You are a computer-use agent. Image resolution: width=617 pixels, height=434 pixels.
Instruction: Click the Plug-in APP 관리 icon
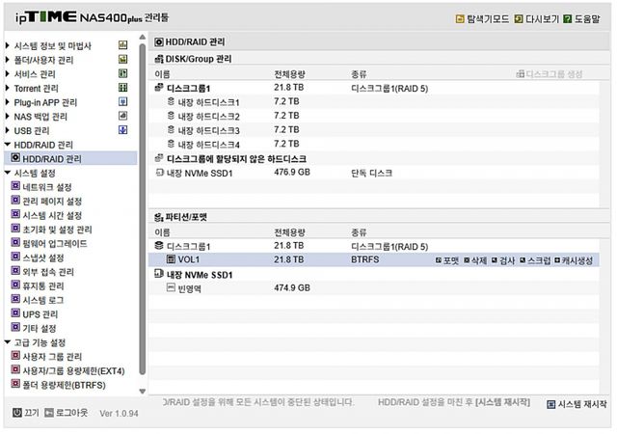point(122,101)
